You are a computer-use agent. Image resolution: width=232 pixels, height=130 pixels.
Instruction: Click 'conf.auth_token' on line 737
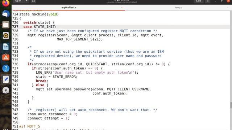[69, 68]
